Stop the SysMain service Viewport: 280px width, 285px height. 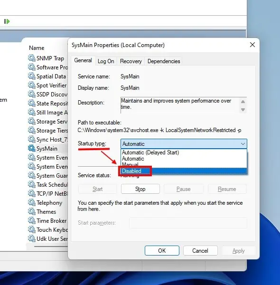point(140,189)
